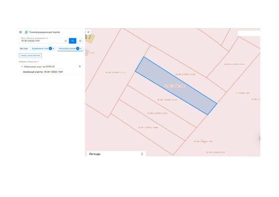Click map parcel labeled 18:08:135002:492
The image size is (279, 197).
(203, 141)
